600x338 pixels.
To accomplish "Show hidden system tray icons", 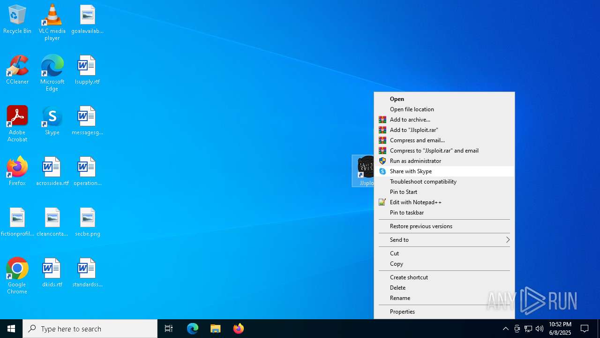I will tap(506, 329).
